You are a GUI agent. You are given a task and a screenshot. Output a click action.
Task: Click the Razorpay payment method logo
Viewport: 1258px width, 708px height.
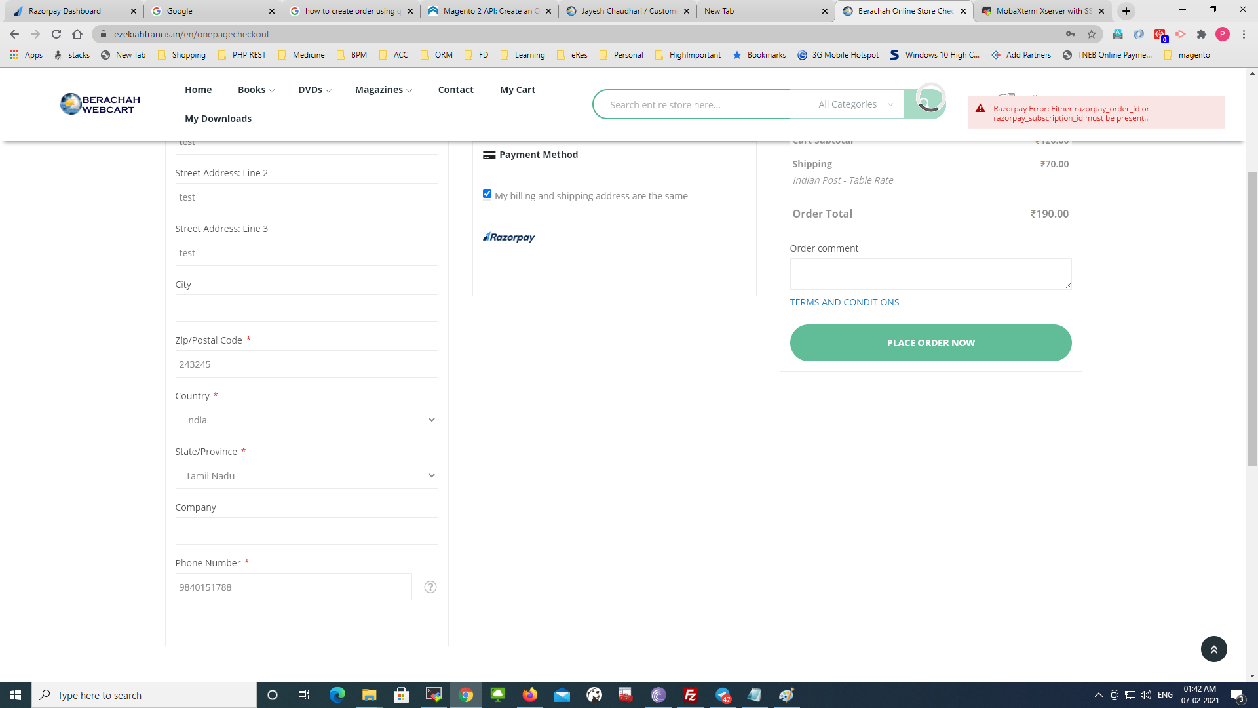[x=508, y=237]
